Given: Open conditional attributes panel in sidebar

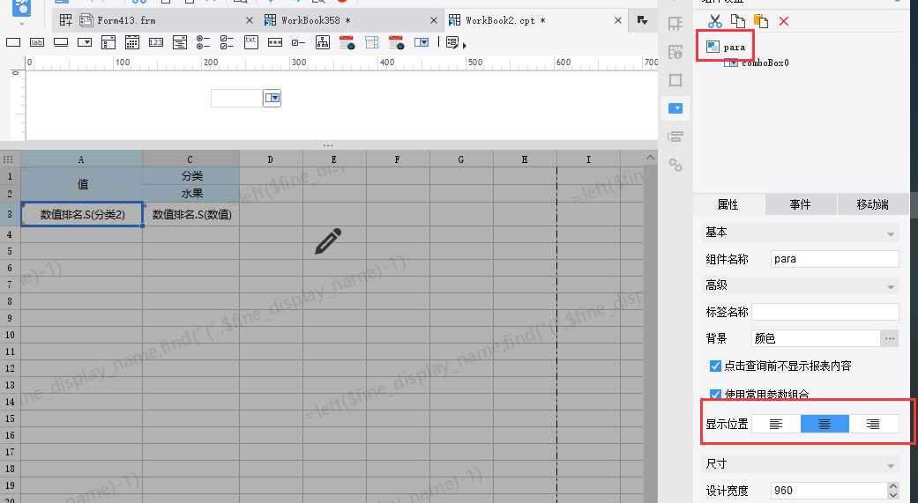Looking at the screenshot, I should coord(675,137).
